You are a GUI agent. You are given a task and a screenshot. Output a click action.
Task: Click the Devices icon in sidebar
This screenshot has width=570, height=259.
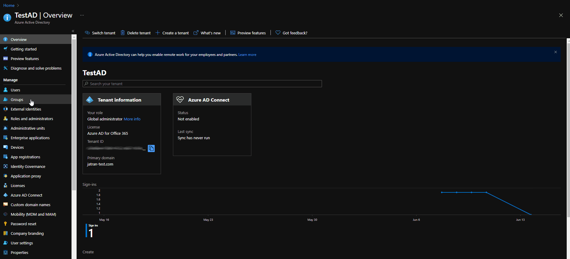5,147
